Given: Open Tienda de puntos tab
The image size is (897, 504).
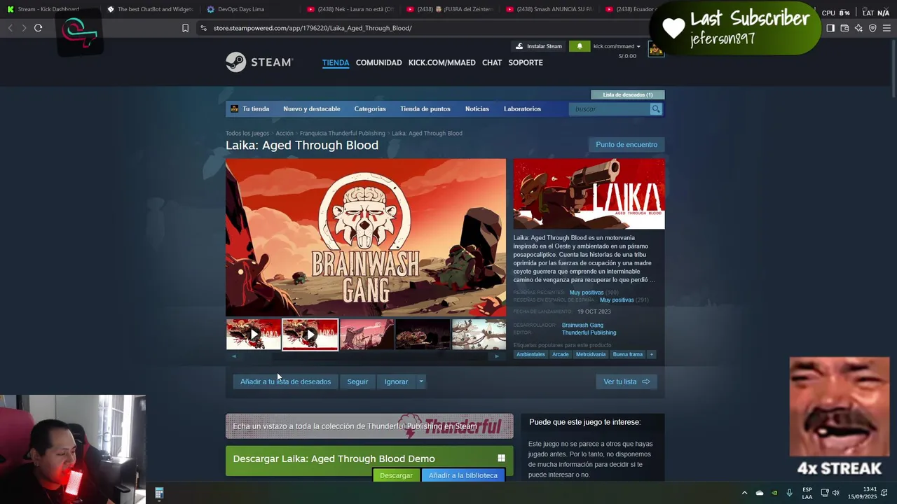Looking at the screenshot, I should pos(425,109).
